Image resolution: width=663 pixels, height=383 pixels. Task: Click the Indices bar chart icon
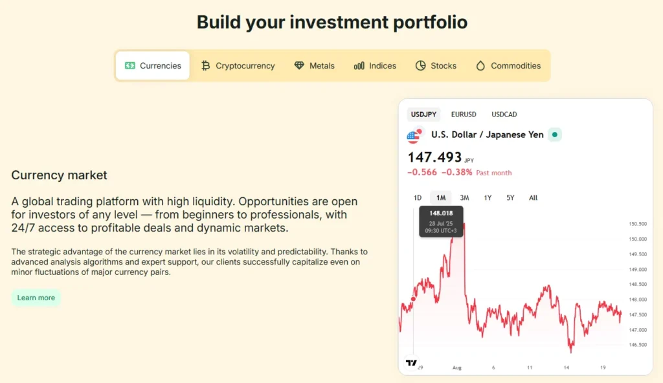point(359,65)
